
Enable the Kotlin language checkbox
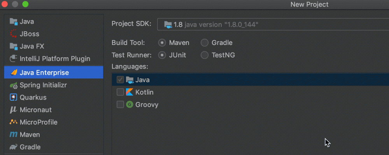pyautogui.click(x=120, y=92)
